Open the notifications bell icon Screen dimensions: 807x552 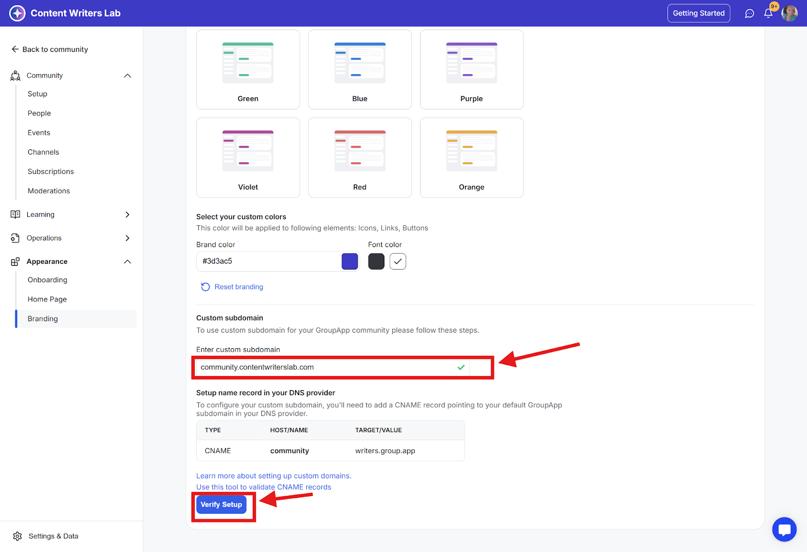click(768, 14)
